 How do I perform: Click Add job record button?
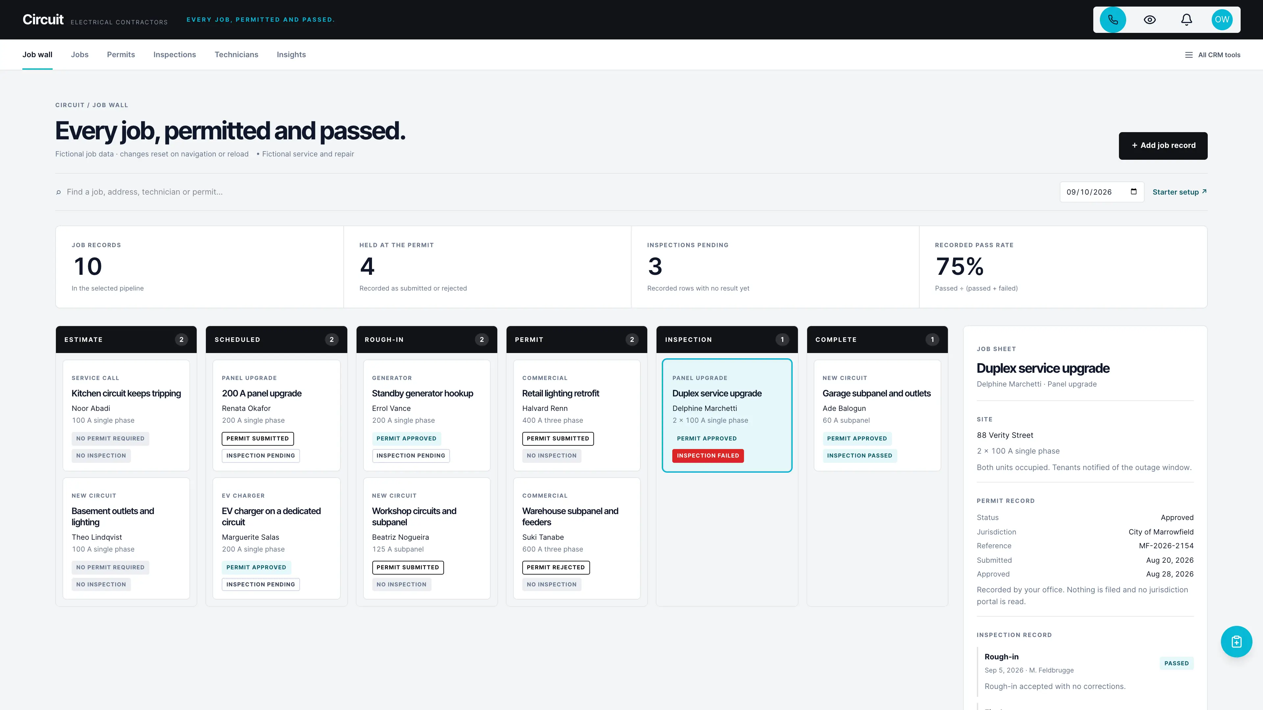(x=1163, y=146)
